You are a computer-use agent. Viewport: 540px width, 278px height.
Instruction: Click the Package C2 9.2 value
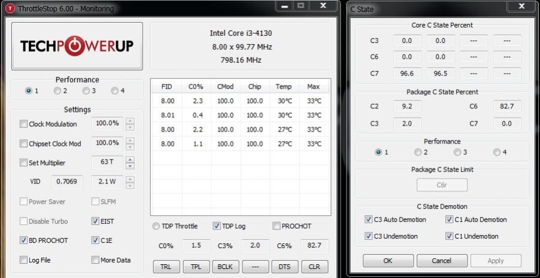coord(408,106)
